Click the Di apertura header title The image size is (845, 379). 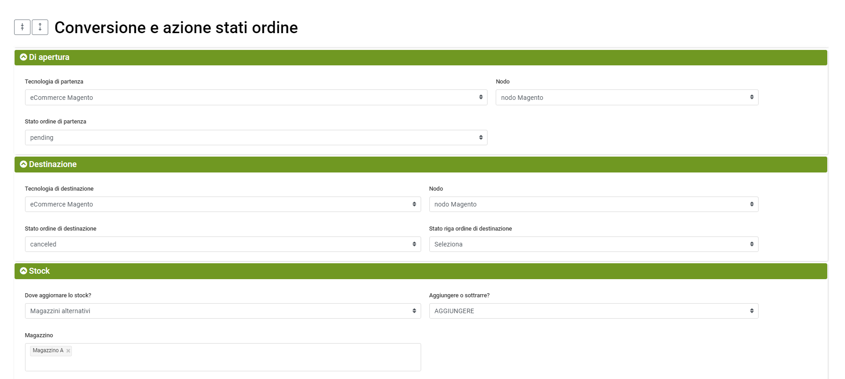(x=49, y=57)
